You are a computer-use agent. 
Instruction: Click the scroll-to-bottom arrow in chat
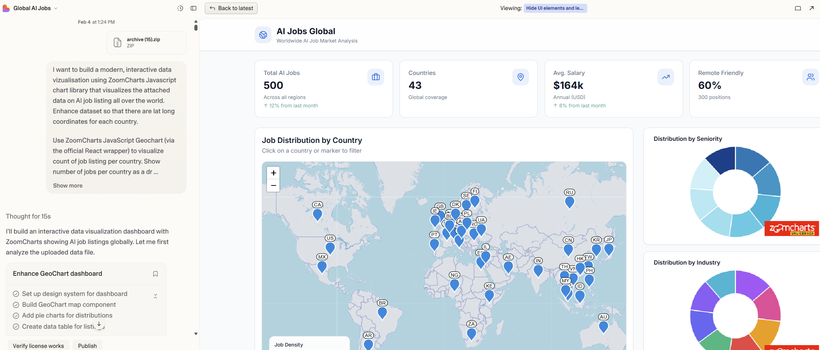(x=99, y=324)
